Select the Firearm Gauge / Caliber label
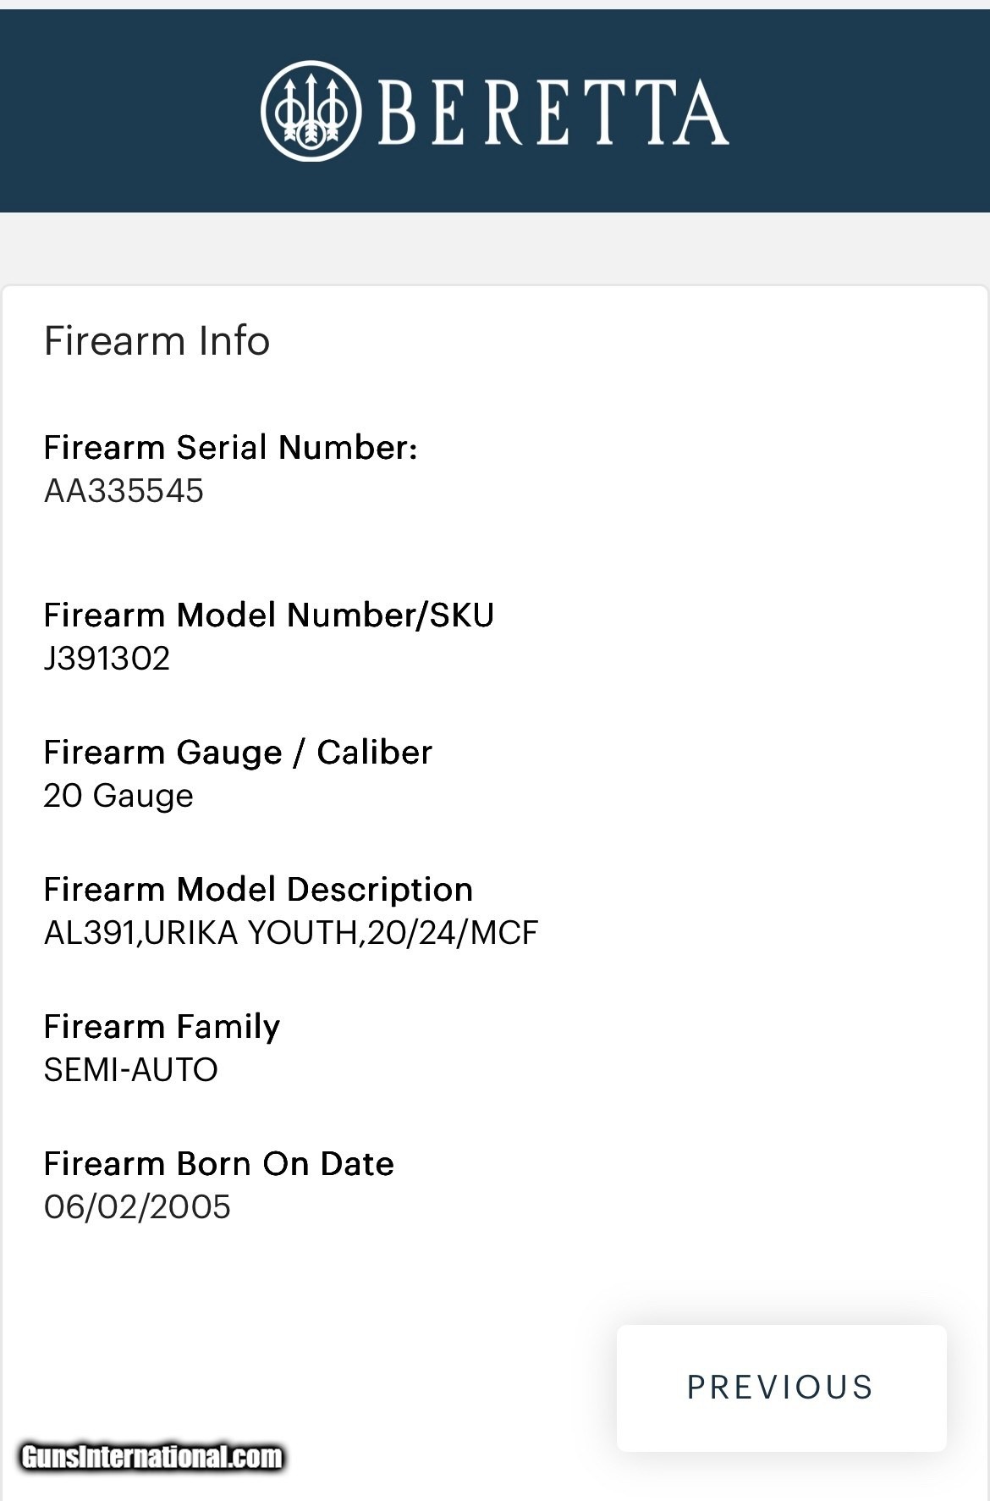This screenshot has height=1501, width=990. pos(238,752)
